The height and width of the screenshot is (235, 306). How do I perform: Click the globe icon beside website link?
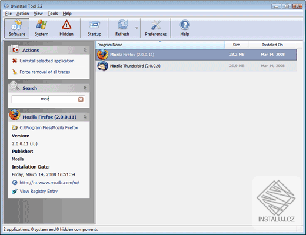15,183
